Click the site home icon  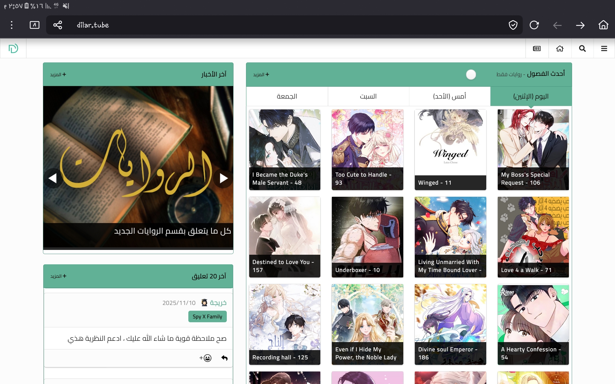click(560, 49)
